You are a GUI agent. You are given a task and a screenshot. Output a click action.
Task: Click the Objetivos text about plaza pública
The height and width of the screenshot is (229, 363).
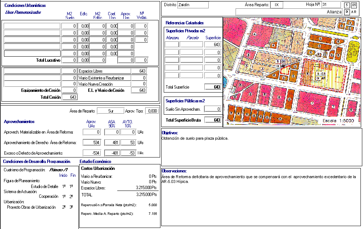coord(195,138)
